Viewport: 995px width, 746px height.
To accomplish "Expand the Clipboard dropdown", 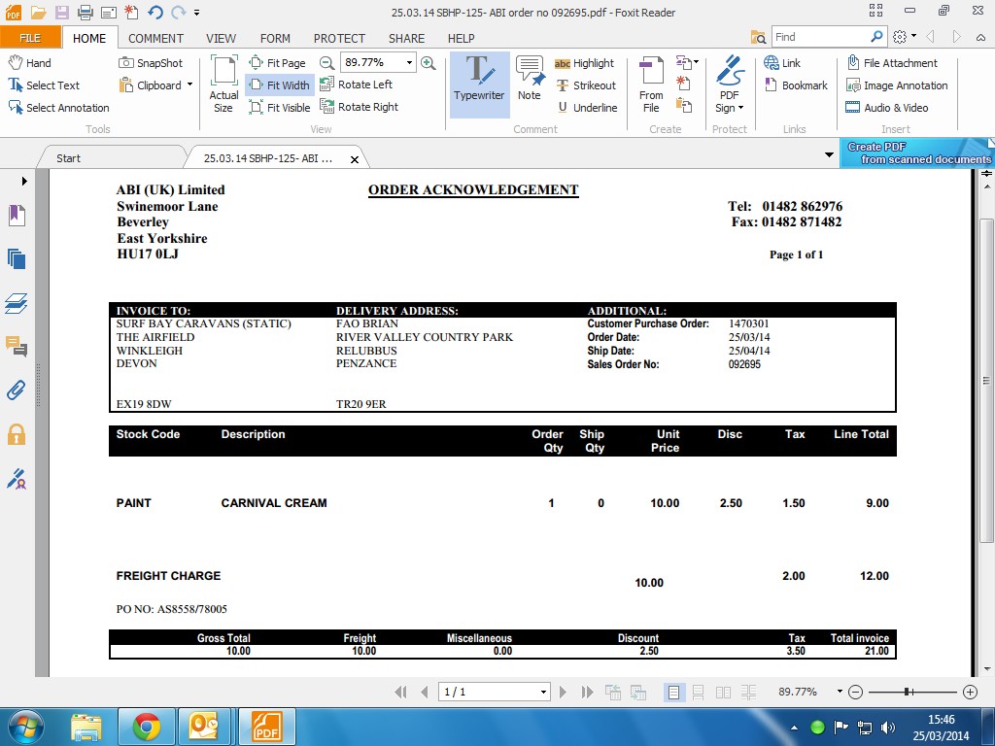I will pyautogui.click(x=189, y=85).
